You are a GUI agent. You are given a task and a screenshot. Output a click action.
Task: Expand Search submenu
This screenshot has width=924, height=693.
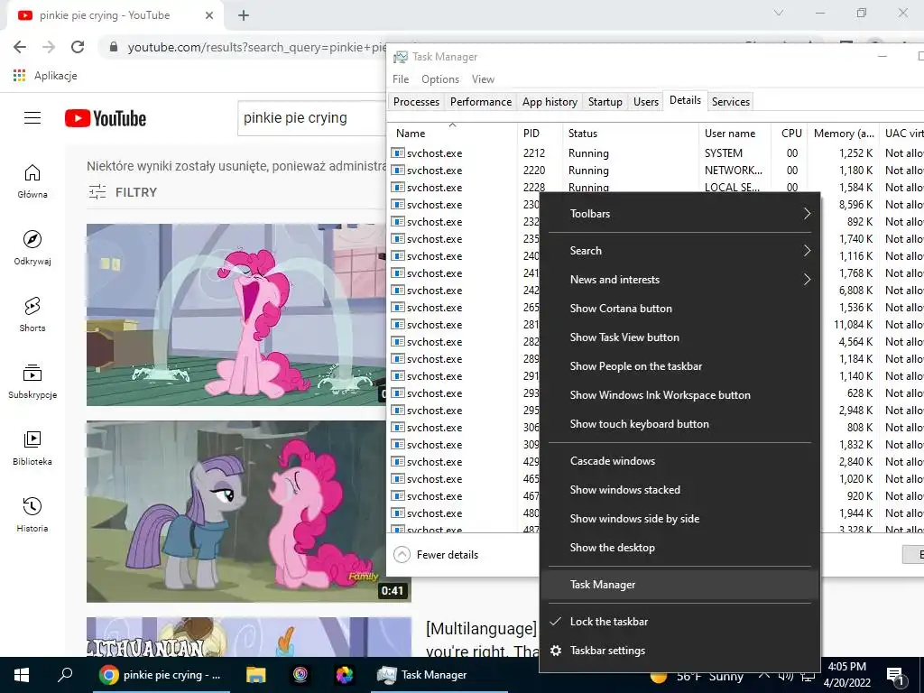click(679, 251)
